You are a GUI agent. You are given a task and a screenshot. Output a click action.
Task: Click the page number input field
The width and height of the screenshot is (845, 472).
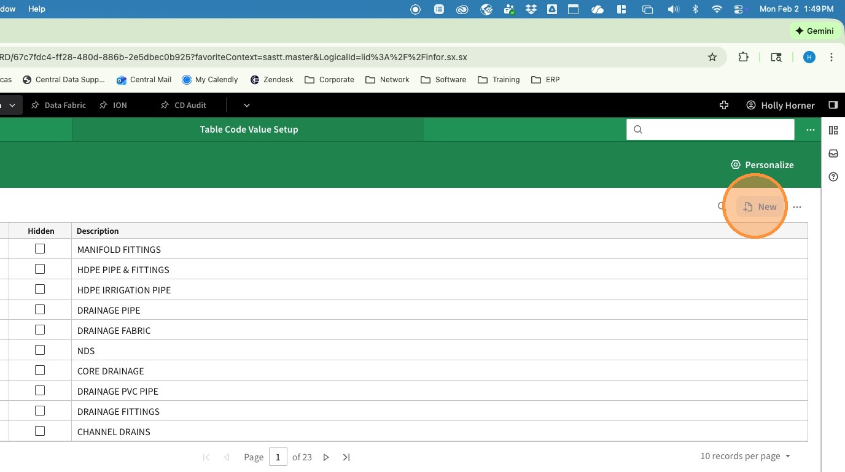278,457
